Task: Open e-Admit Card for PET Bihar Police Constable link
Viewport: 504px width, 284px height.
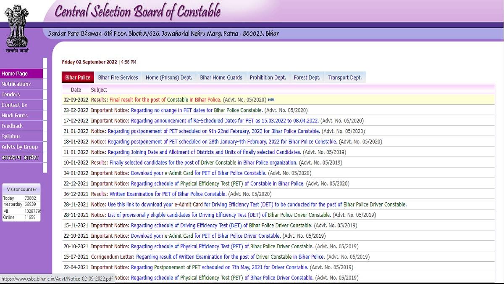Action: [x=198, y=173]
